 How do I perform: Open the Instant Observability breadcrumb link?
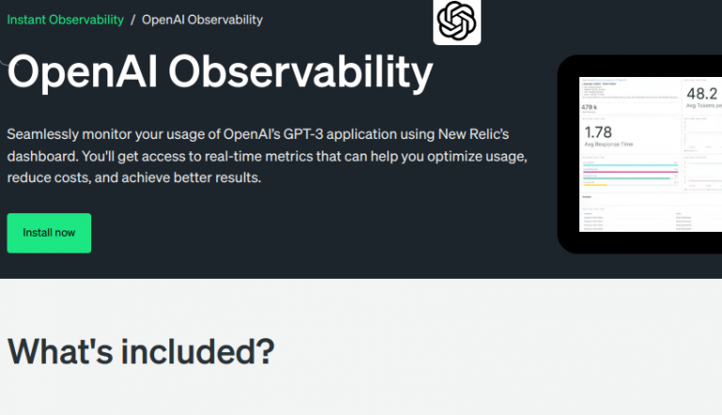point(66,20)
